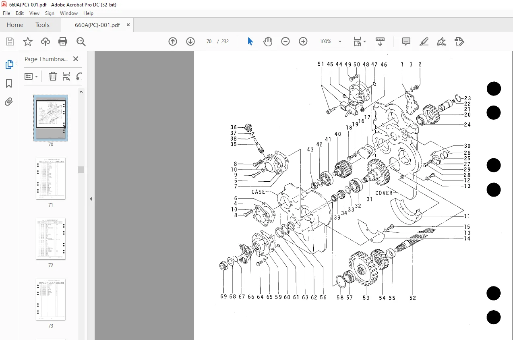Zoom out with the minus icon

285,41
